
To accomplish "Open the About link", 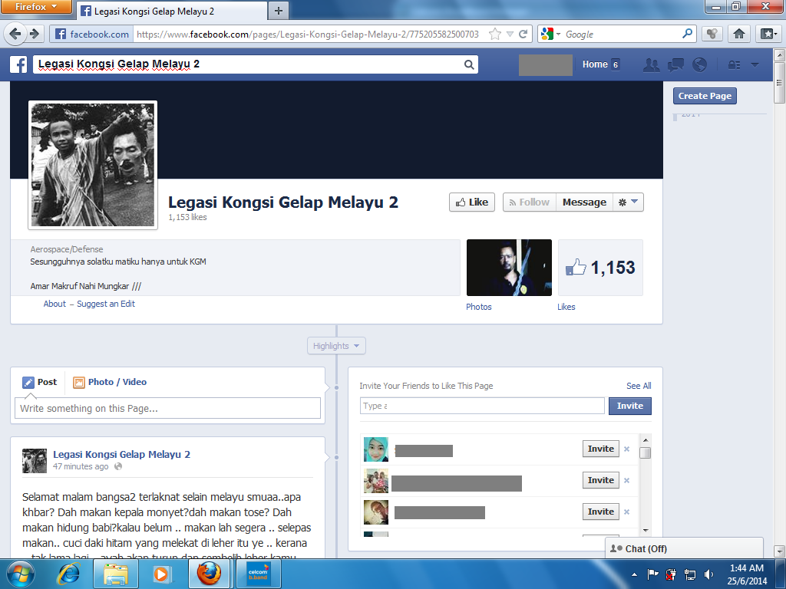I will (54, 304).
